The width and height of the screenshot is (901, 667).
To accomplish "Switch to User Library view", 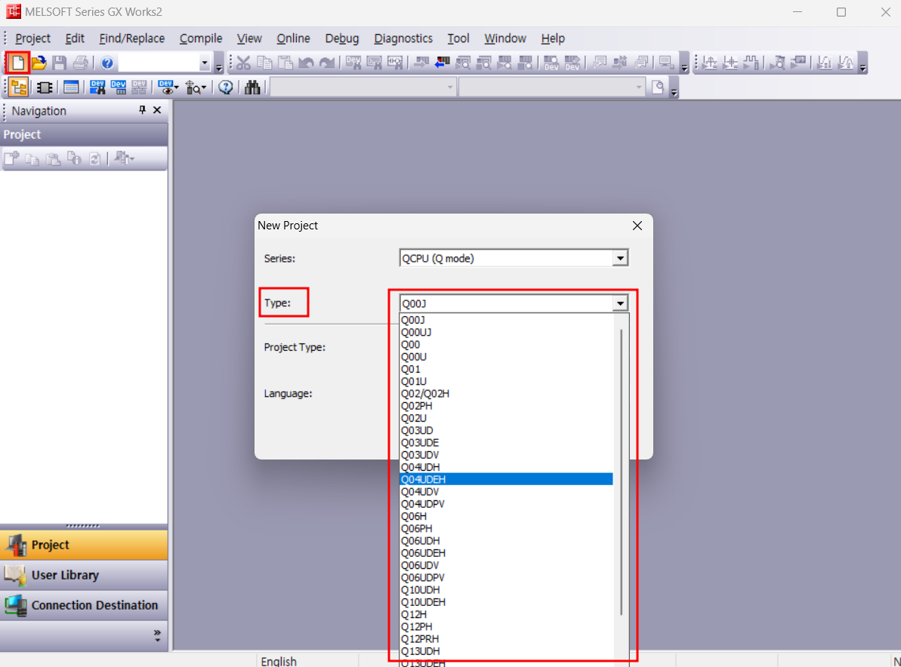I will [x=84, y=575].
